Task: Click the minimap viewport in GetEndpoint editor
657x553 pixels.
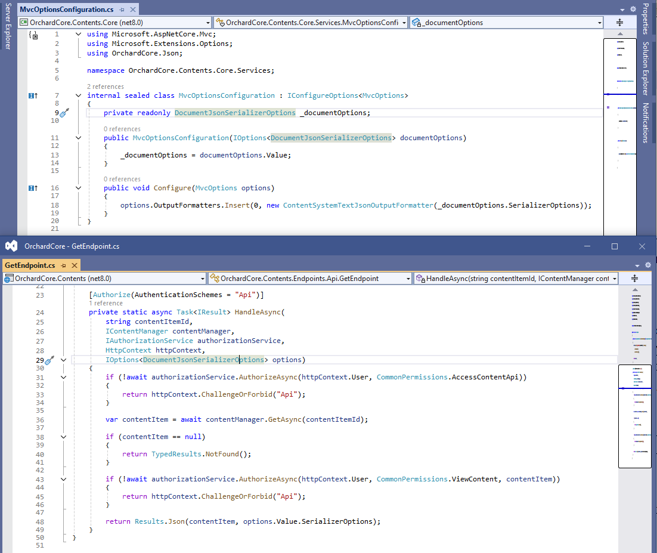Action: point(635,416)
